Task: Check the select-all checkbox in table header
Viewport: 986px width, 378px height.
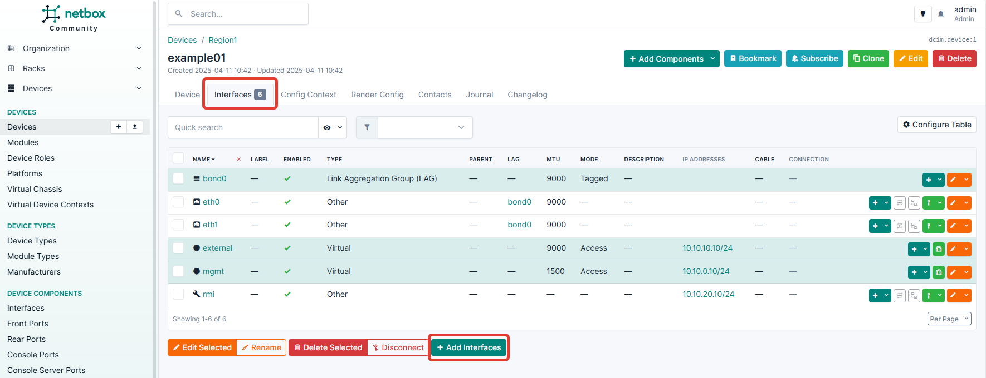Action: [178, 158]
